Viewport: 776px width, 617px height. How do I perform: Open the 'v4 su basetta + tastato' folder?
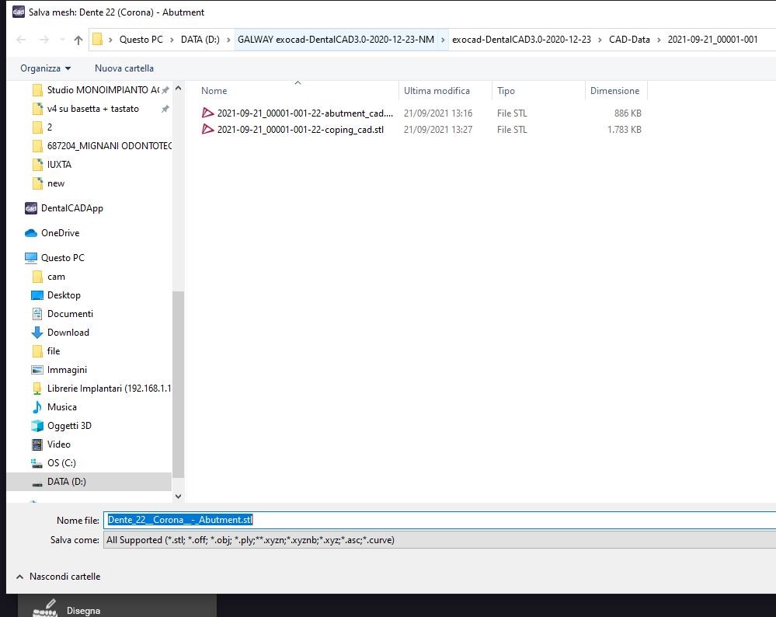coord(92,109)
